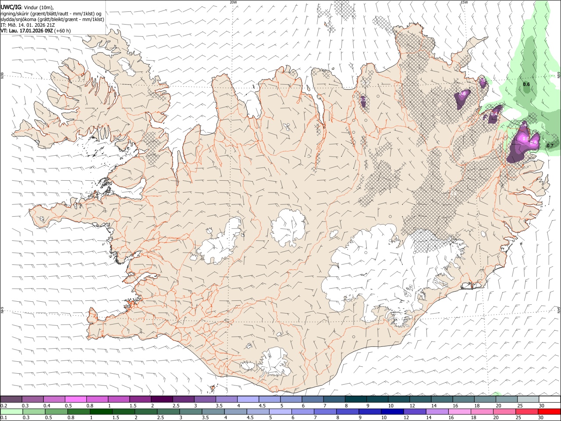Click the '12' label under the upper scale
The height and width of the screenshot is (421, 561).
[412, 406]
